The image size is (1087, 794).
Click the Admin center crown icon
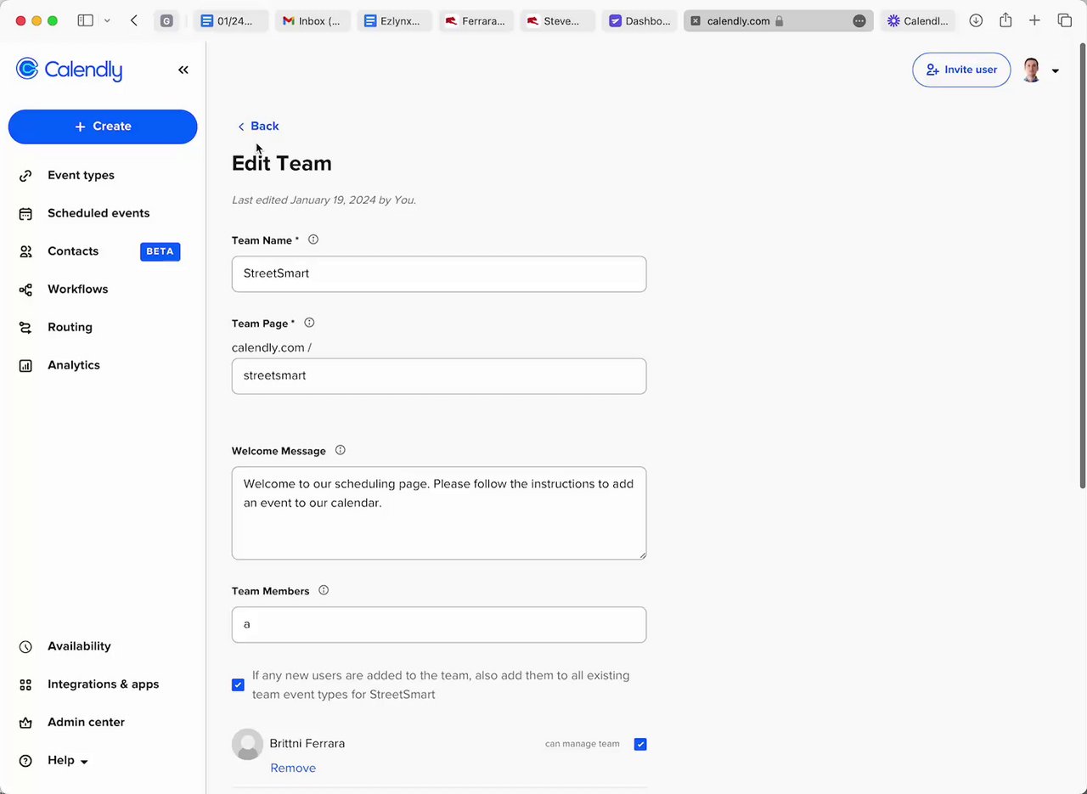(25, 723)
